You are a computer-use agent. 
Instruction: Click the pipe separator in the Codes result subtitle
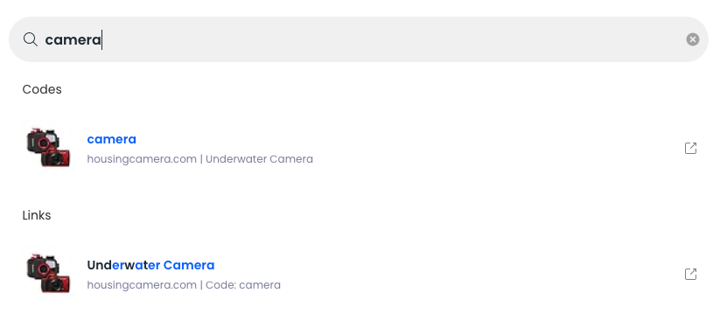[x=201, y=159]
